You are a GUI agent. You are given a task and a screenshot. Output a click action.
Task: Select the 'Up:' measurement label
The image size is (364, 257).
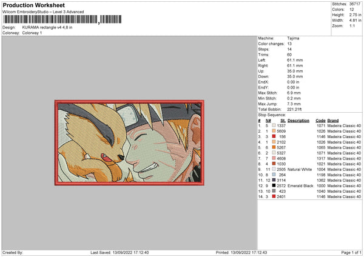pos(261,71)
